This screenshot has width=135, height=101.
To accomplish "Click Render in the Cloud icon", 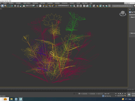I will (x=106, y=6).
